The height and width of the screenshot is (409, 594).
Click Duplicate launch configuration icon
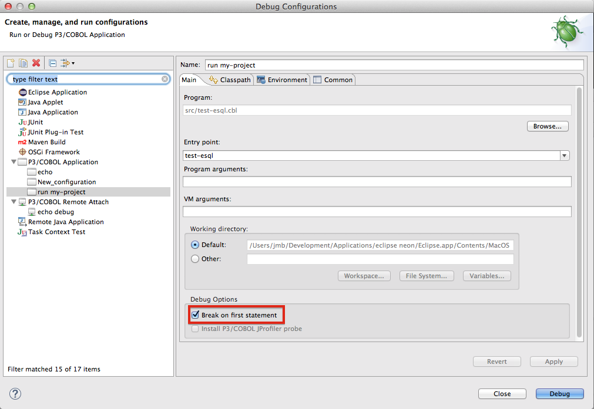24,63
